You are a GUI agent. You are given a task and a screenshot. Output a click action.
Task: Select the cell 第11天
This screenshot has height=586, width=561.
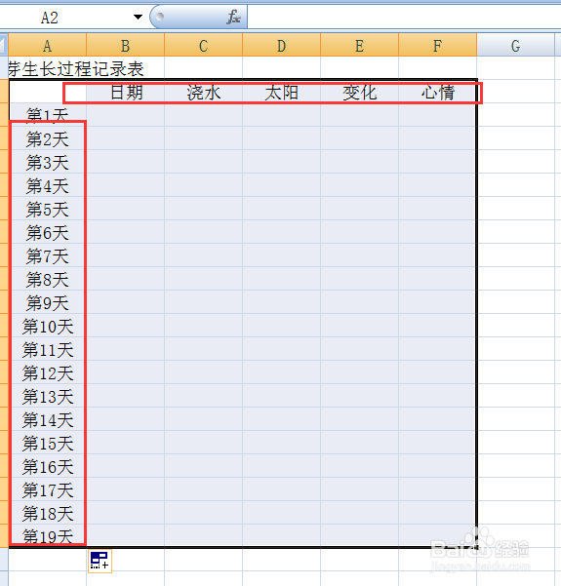tap(47, 349)
